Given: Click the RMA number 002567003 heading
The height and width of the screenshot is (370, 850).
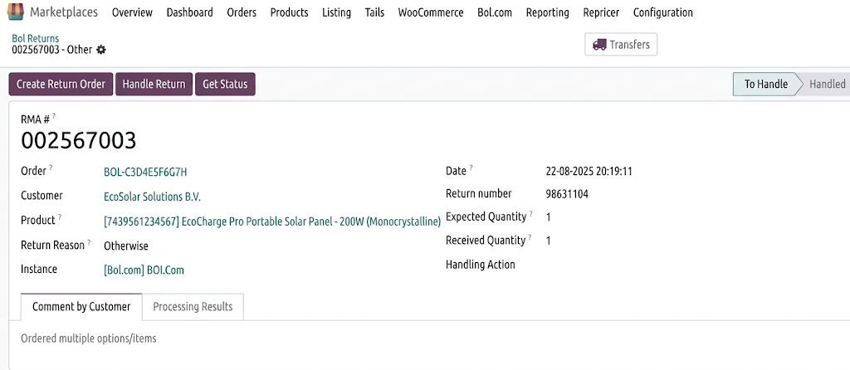Looking at the screenshot, I should click(79, 140).
